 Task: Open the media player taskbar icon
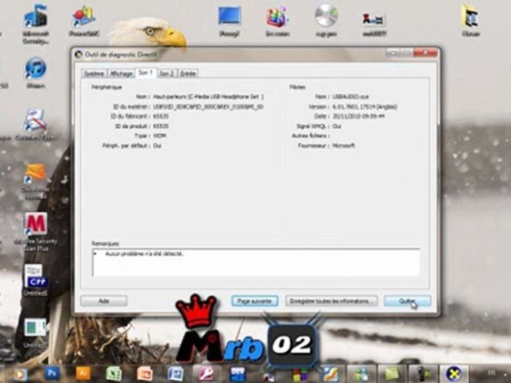[x=20, y=374]
